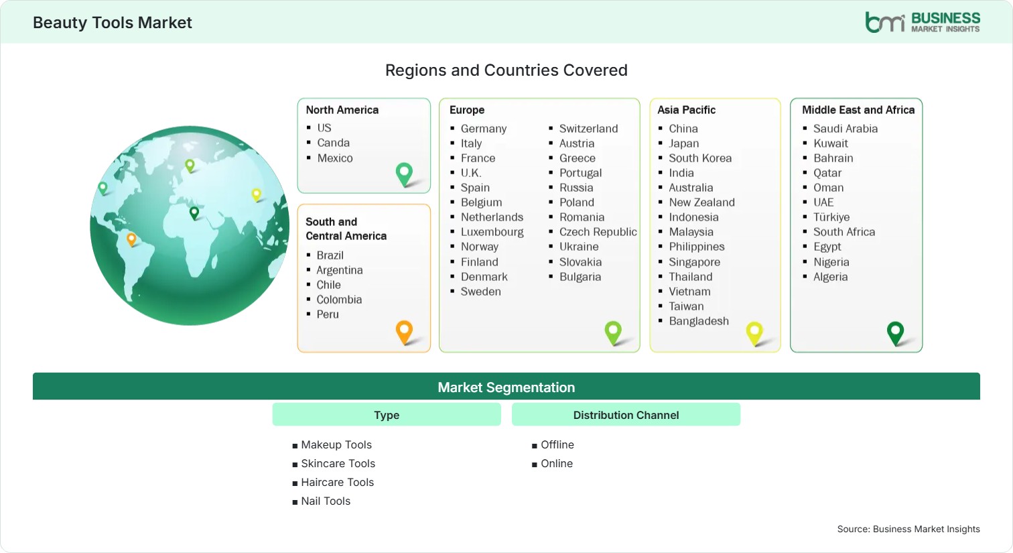This screenshot has width=1013, height=553.
Task: Select the dark green pin on the globe's Middle East
Action: 194,213
